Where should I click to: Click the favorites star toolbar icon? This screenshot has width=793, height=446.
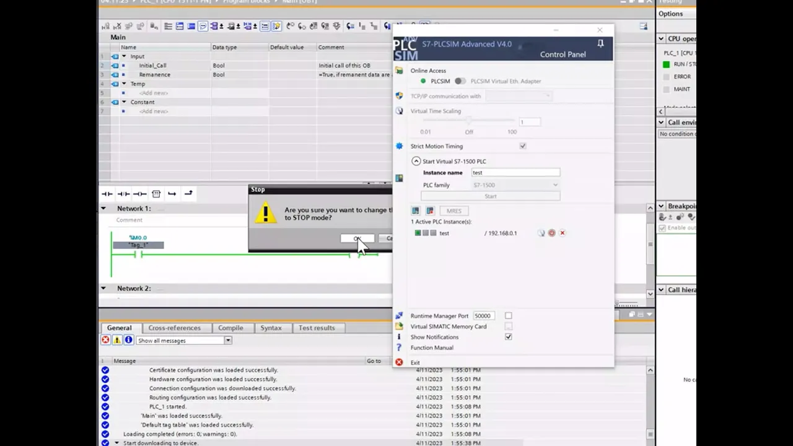click(x=276, y=26)
